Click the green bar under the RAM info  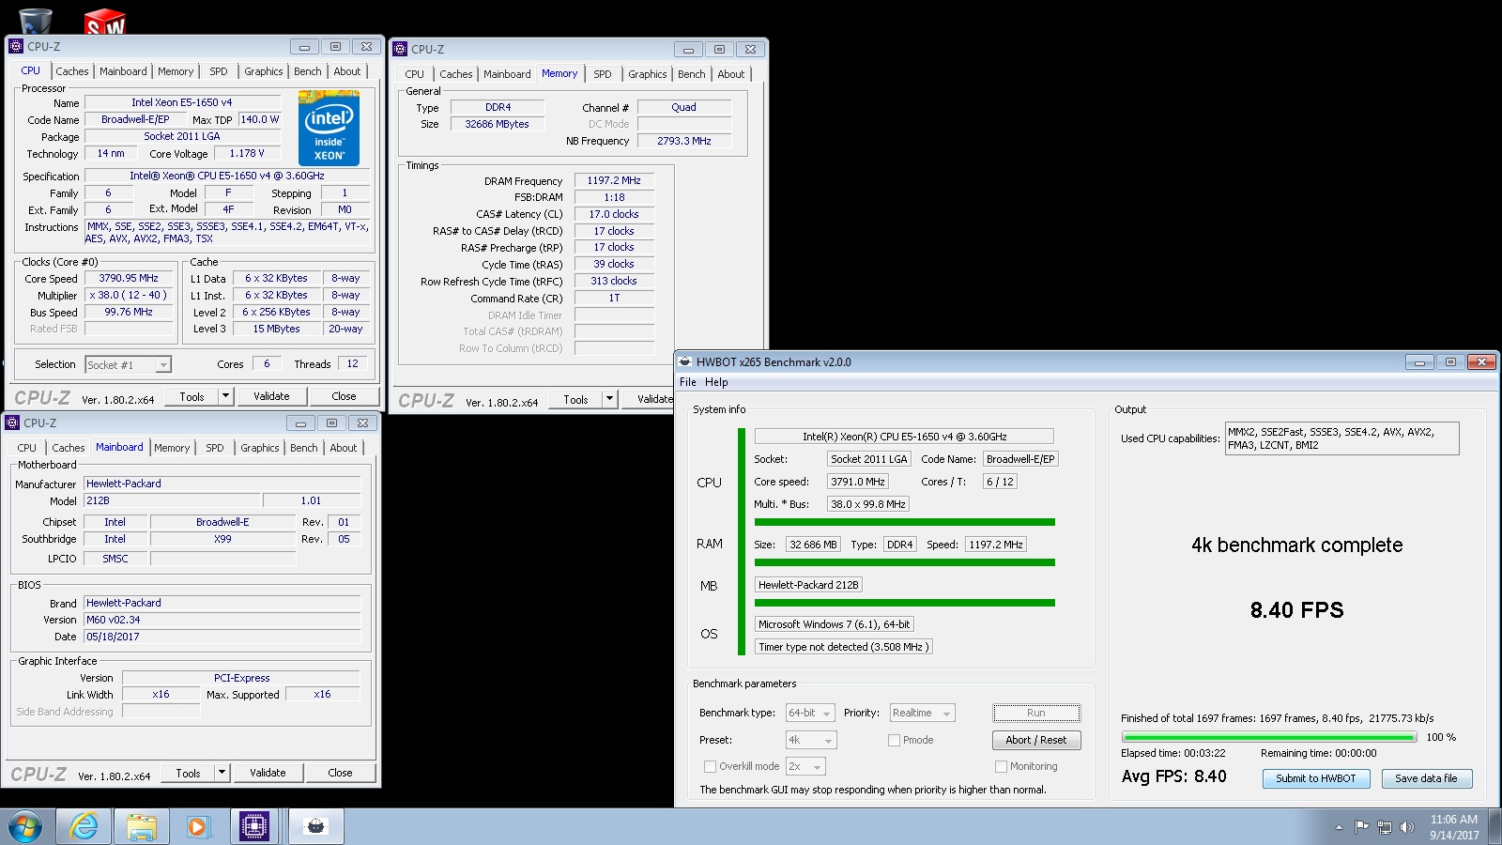(x=905, y=562)
